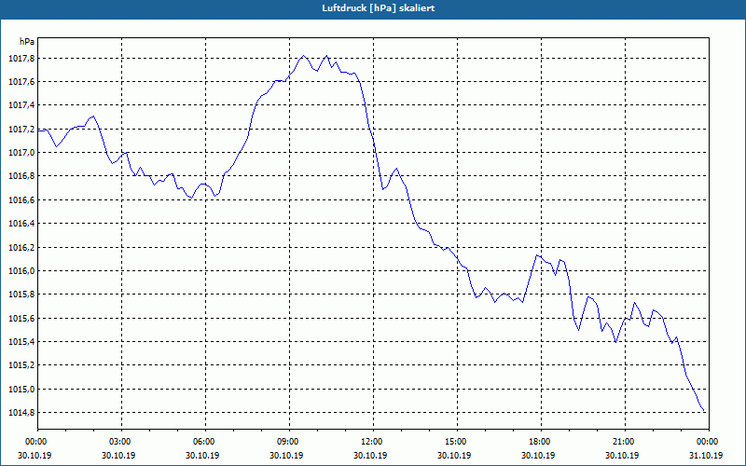The width and height of the screenshot is (746, 466).
Task: Select the 1014,8 y-axis value
Action: [21, 412]
